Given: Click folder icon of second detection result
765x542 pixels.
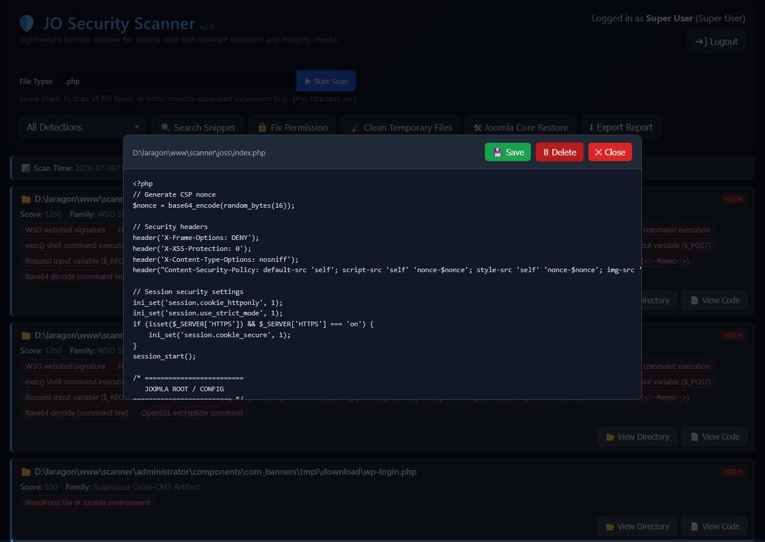Looking at the screenshot, I should pos(26,335).
